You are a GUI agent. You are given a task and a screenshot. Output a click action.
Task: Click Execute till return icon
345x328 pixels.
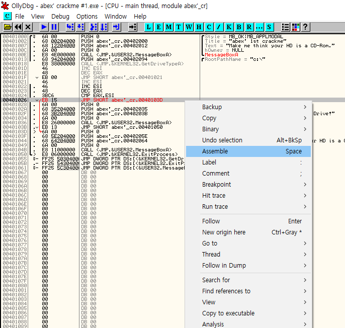(116, 27)
